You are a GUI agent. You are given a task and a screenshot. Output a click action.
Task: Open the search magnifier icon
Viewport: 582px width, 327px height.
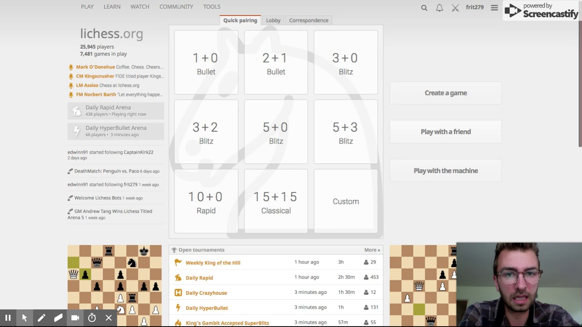pyautogui.click(x=424, y=8)
